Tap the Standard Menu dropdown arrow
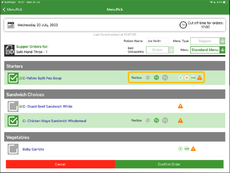The image size is (230, 173). pos(222,50)
